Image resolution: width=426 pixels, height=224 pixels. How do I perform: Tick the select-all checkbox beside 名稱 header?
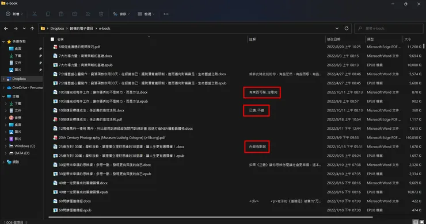click(x=52, y=39)
